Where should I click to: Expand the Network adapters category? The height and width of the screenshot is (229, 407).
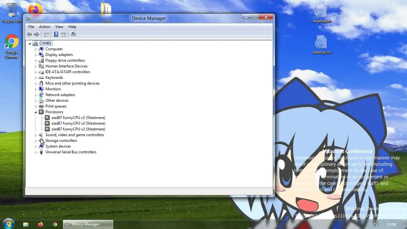coord(36,95)
